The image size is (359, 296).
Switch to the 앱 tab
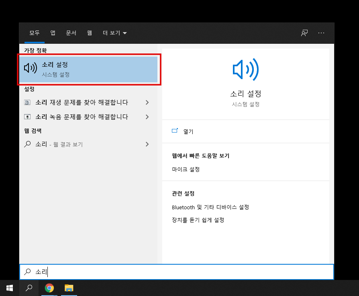(52, 33)
